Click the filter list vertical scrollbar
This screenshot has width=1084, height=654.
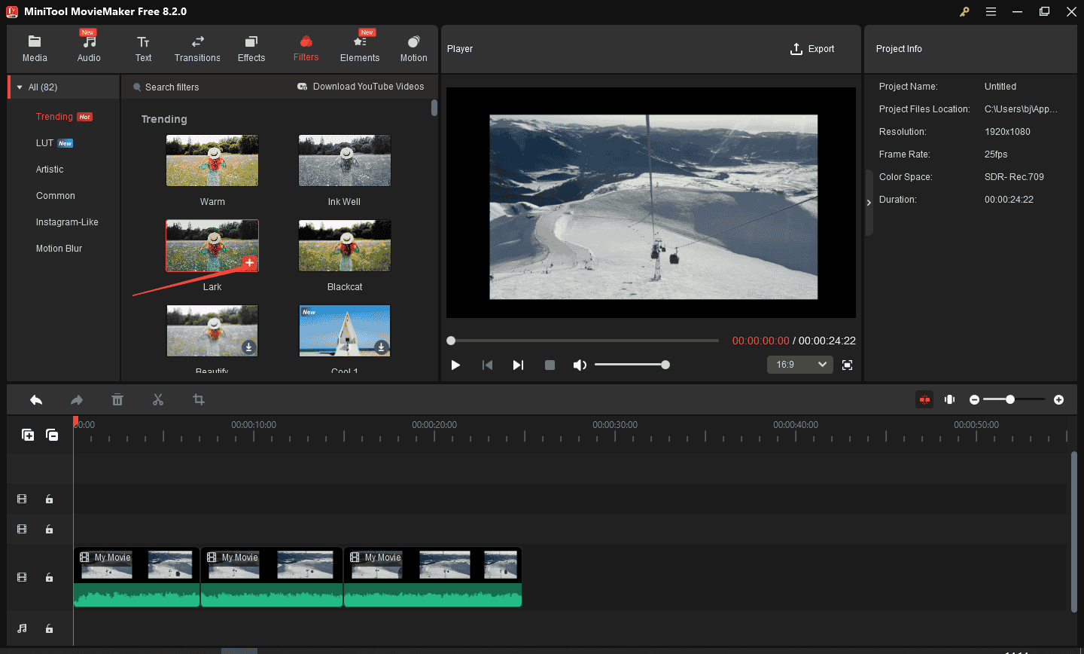(x=434, y=108)
